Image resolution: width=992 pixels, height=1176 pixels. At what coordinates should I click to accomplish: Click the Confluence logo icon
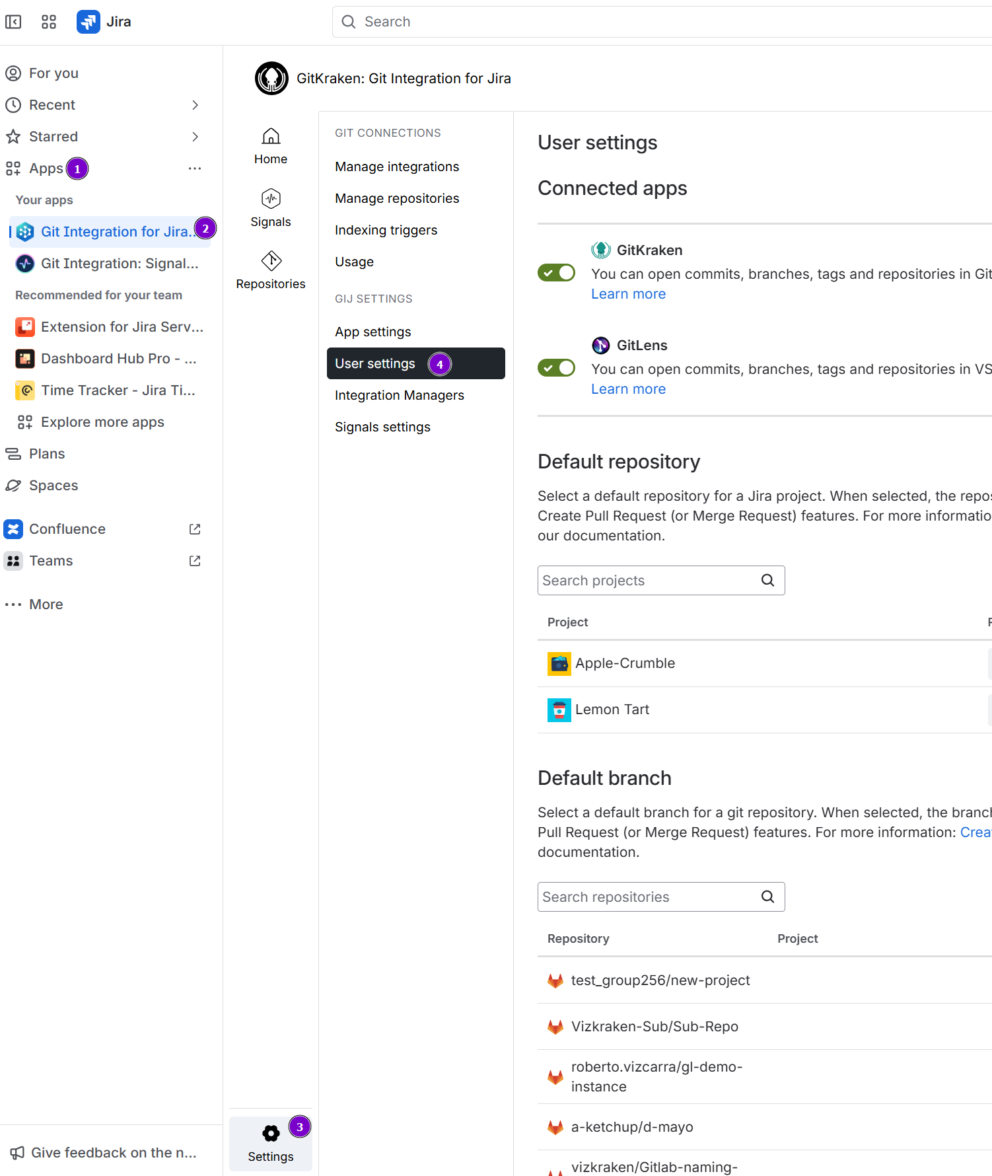click(x=13, y=529)
